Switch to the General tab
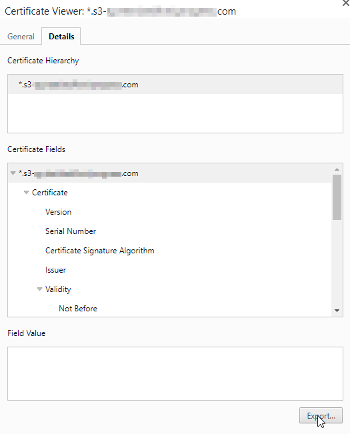Image resolution: width=350 pixels, height=434 pixels. 21,37
